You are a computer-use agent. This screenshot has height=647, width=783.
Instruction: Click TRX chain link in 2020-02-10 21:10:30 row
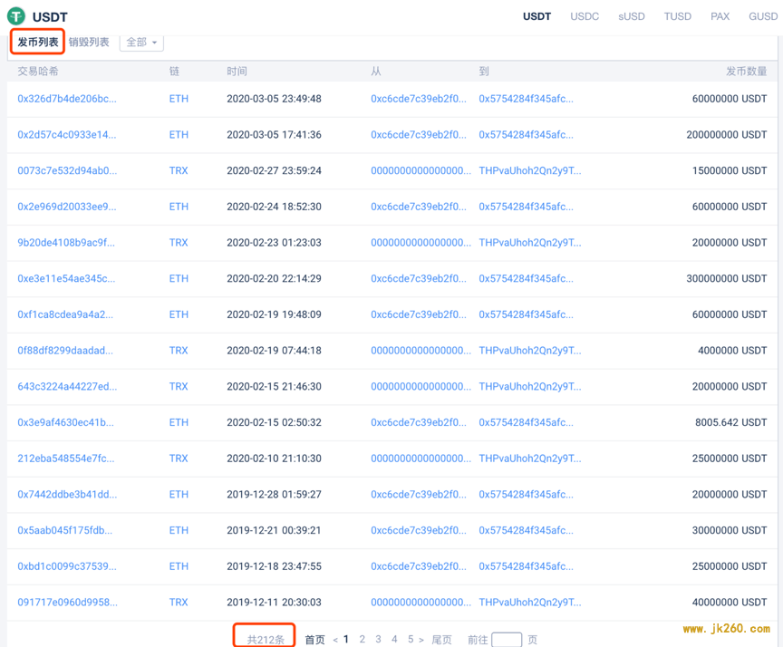(179, 459)
